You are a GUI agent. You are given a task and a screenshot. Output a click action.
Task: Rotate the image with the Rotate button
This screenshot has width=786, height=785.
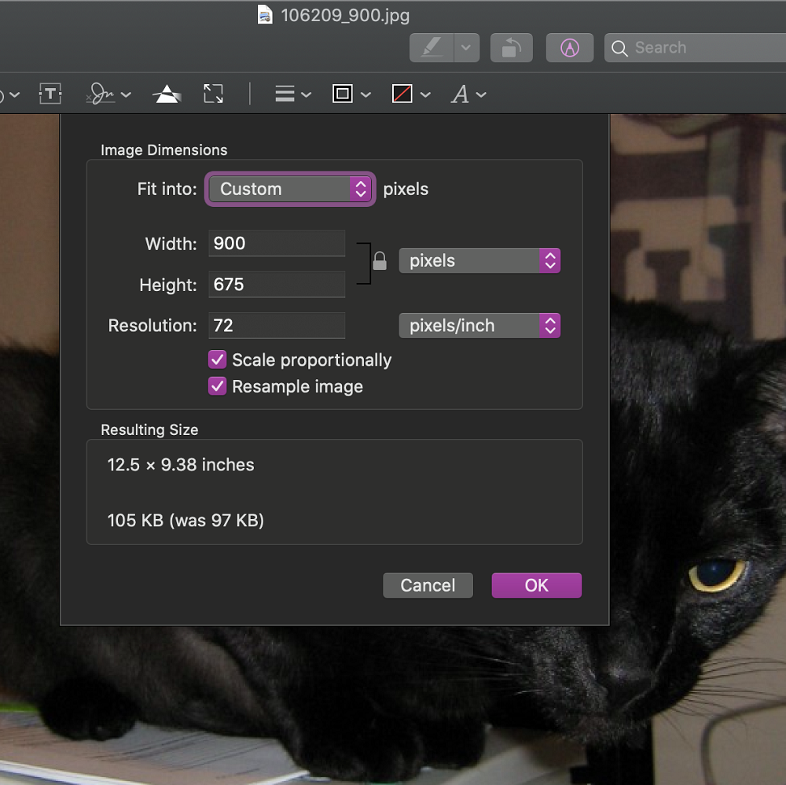(511, 48)
